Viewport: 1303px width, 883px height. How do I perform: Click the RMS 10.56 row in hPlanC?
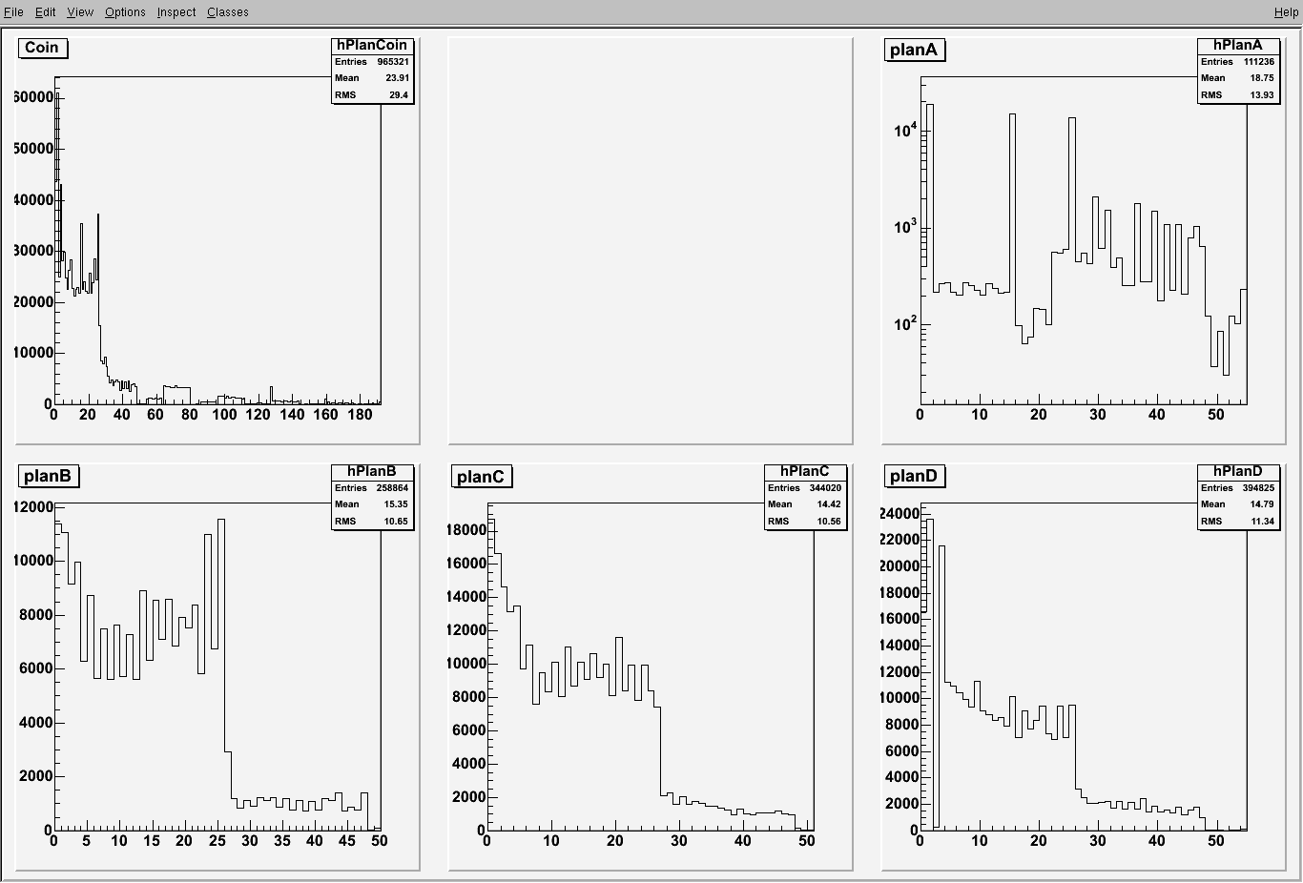tap(805, 522)
